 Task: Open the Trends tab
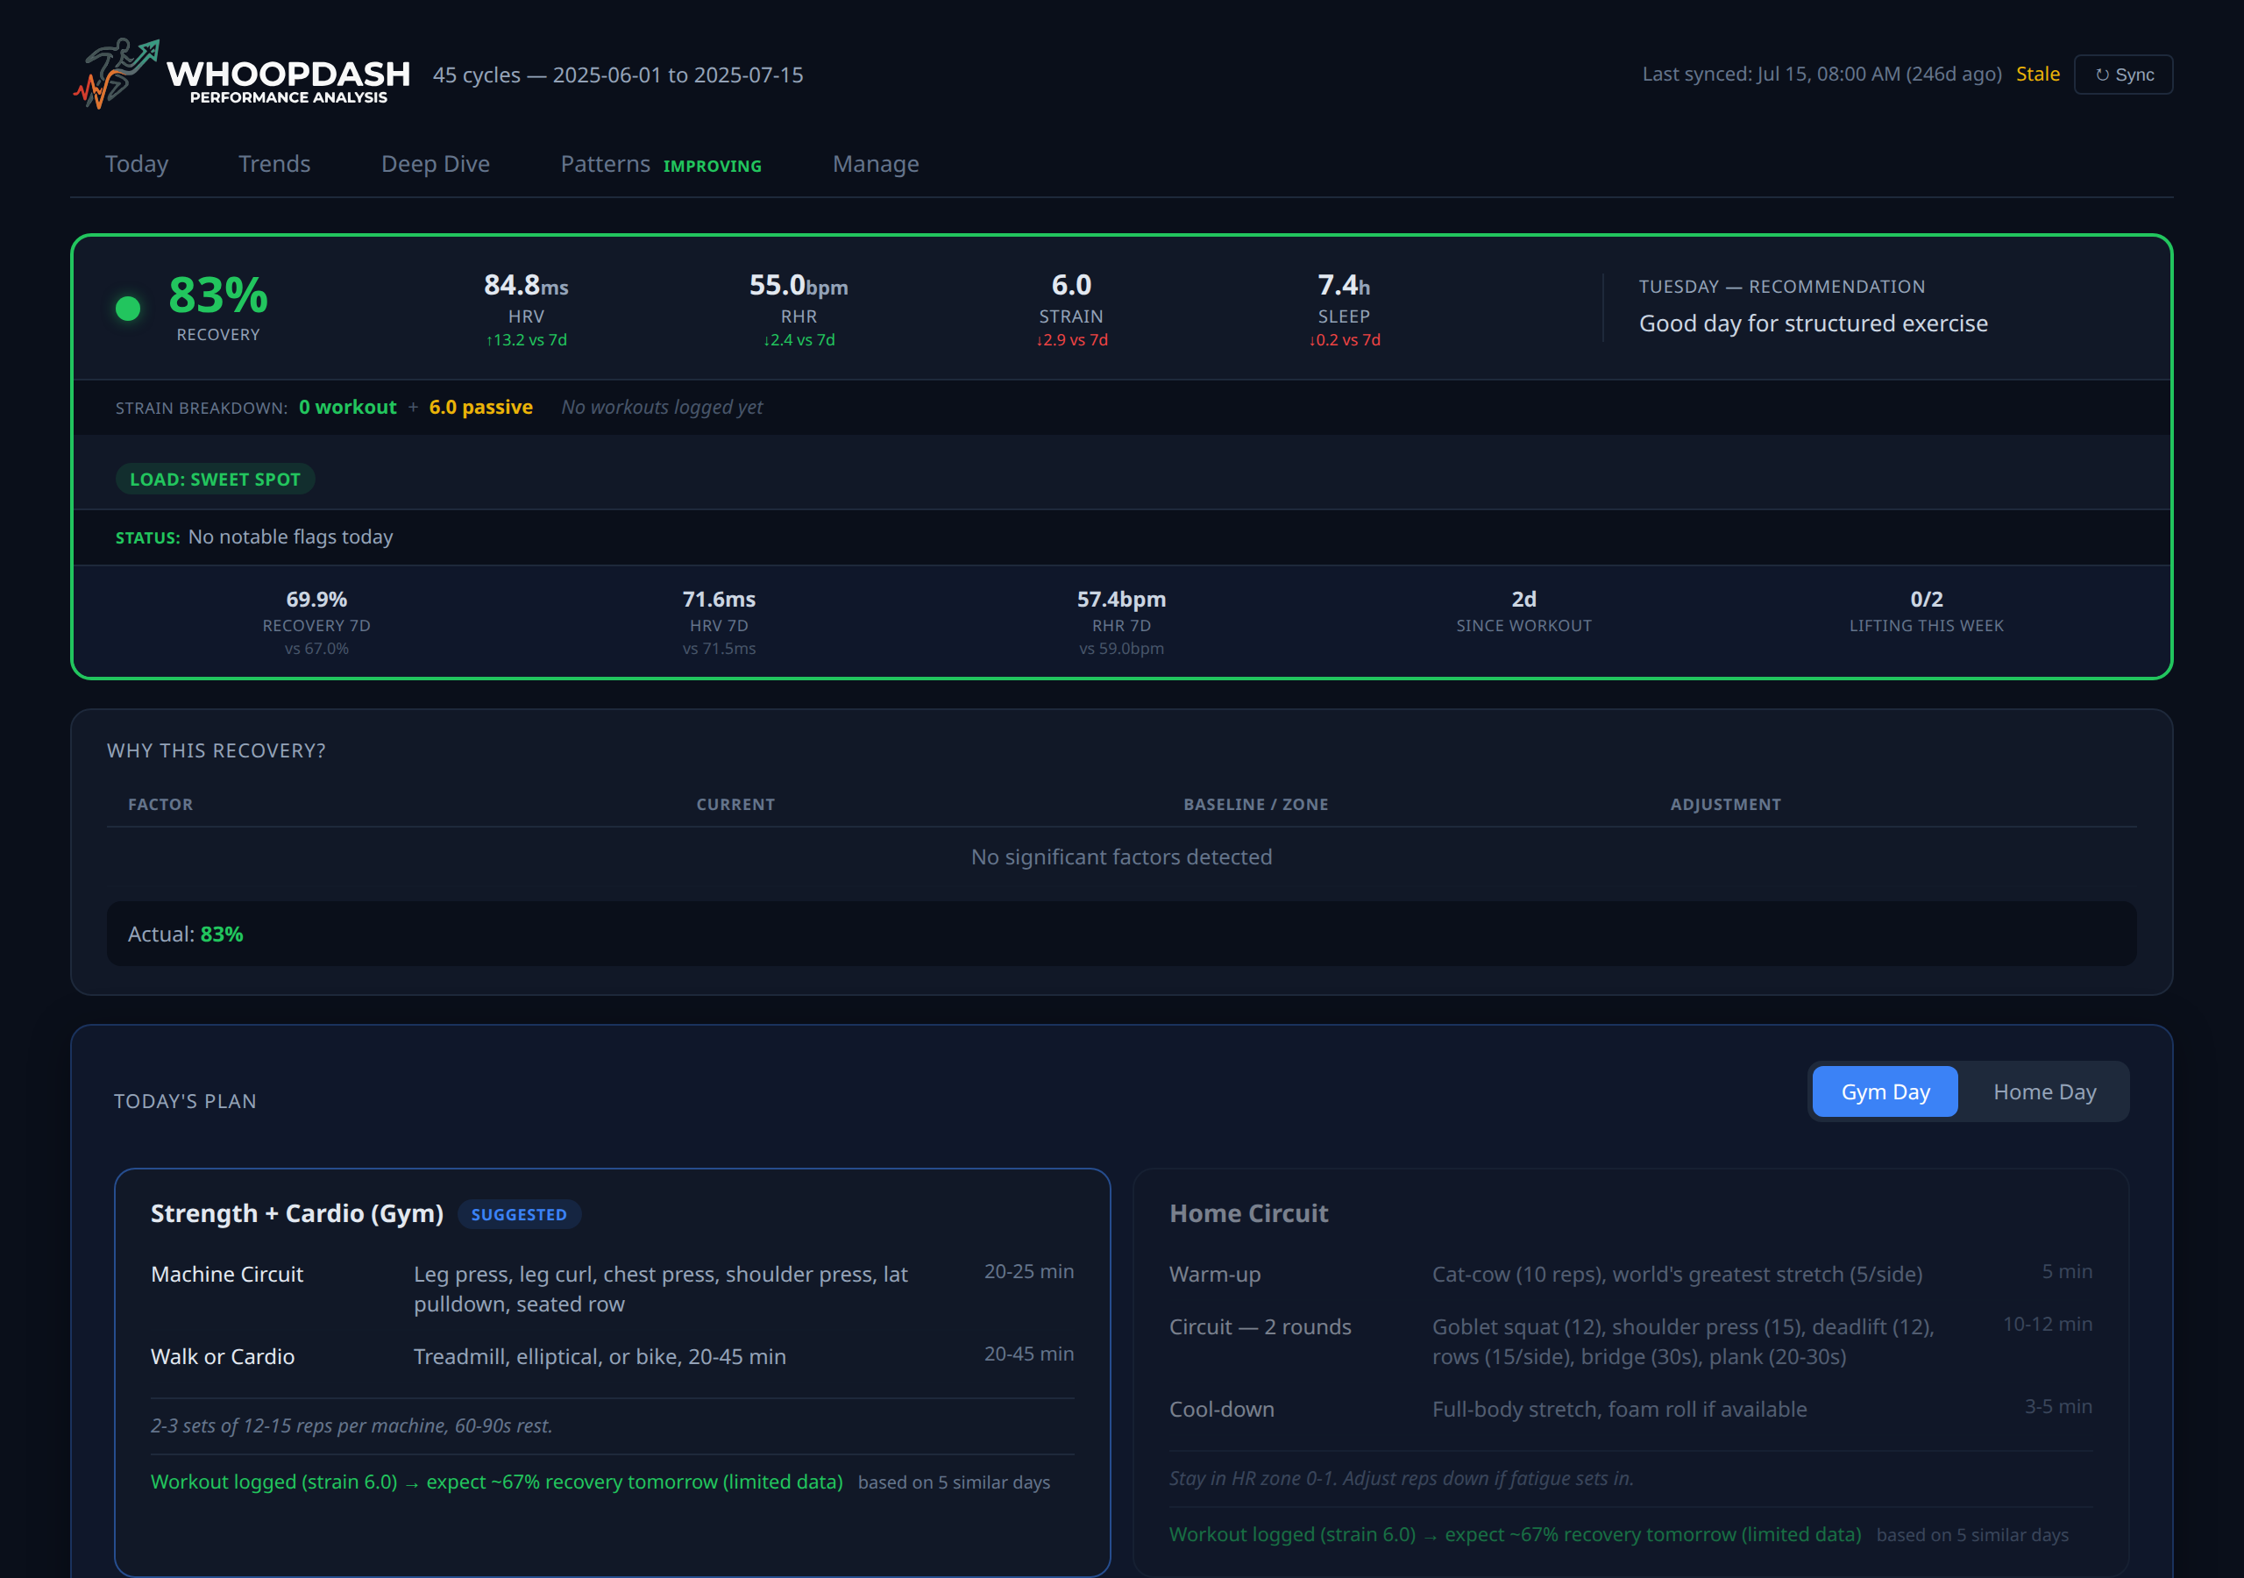click(274, 163)
